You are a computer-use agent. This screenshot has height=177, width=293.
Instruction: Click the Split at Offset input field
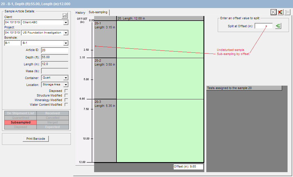263,26
